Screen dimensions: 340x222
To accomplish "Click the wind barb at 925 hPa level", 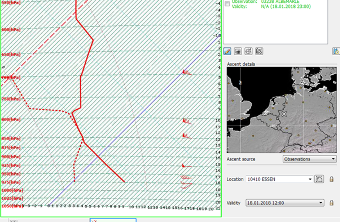I will coord(187,165).
